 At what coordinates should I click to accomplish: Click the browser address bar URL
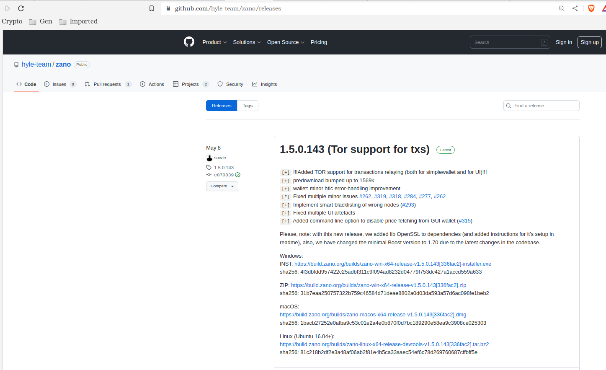[x=228, y=8]
